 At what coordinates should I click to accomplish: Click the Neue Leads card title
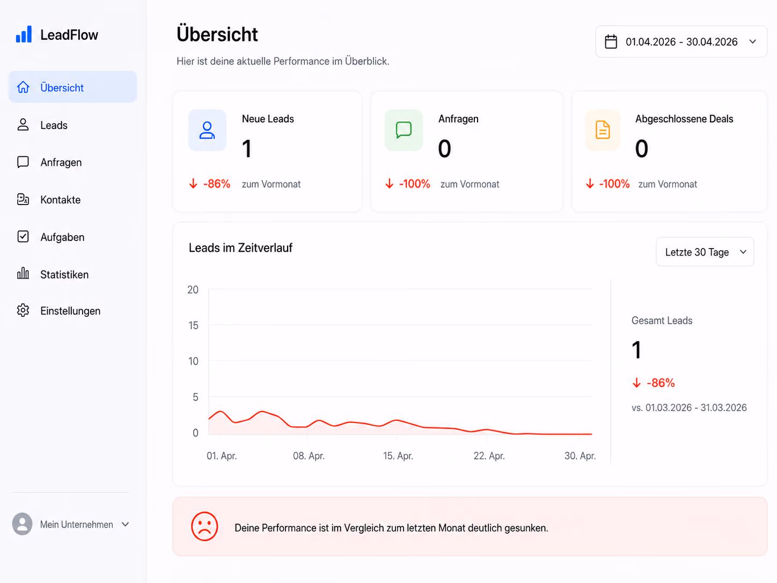[268, 119]
